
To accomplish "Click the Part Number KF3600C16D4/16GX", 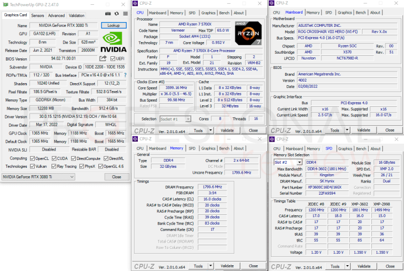I will coord(327,187).
